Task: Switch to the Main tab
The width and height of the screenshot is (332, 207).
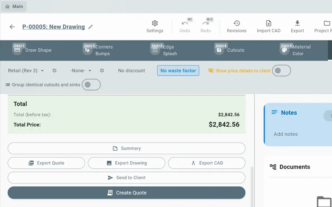Action: click(x=14, y=7)
